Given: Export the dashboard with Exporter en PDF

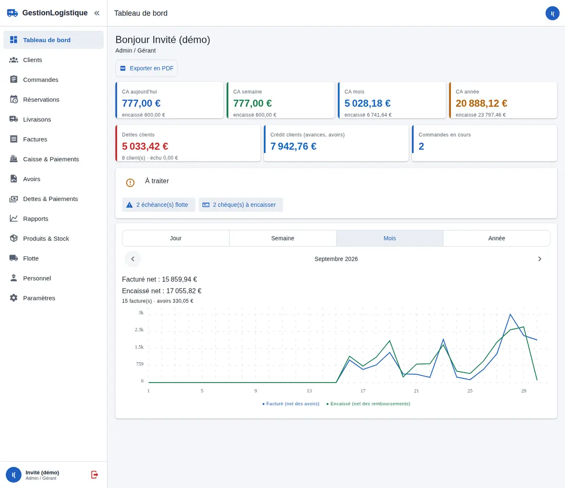Looking at the screenshot, I should click(146, 68).
